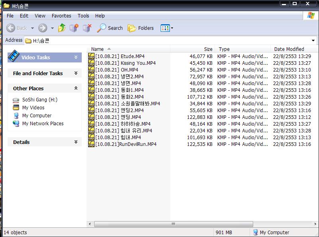
Task: Sort by Date Modified column header
Action: (x=294, y=49)
